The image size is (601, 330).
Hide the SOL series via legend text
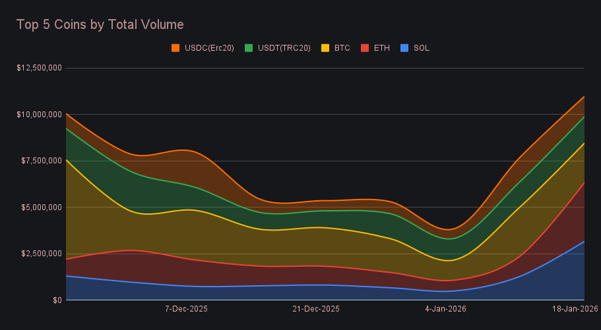coord(422,48)
